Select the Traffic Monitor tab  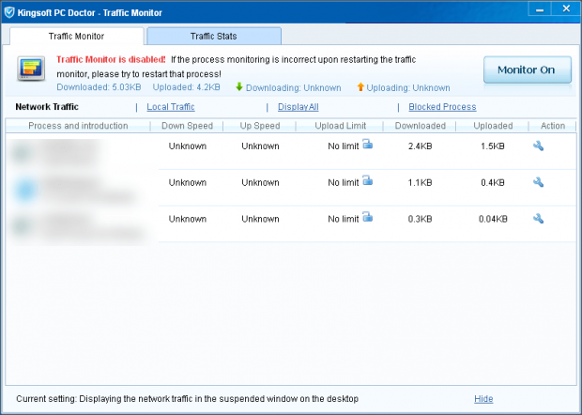pos(77,37)
